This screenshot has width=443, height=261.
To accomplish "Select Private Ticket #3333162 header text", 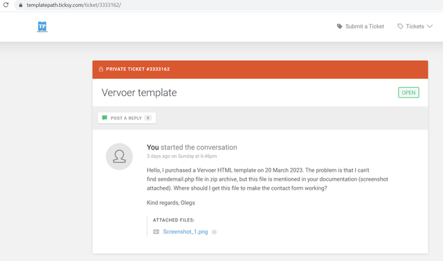I will 138,69.
